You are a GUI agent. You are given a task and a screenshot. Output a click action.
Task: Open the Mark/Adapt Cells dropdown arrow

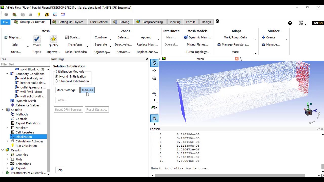click(x=256, y=39)
